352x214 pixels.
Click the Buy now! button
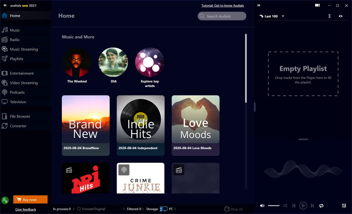click(30, 199)
